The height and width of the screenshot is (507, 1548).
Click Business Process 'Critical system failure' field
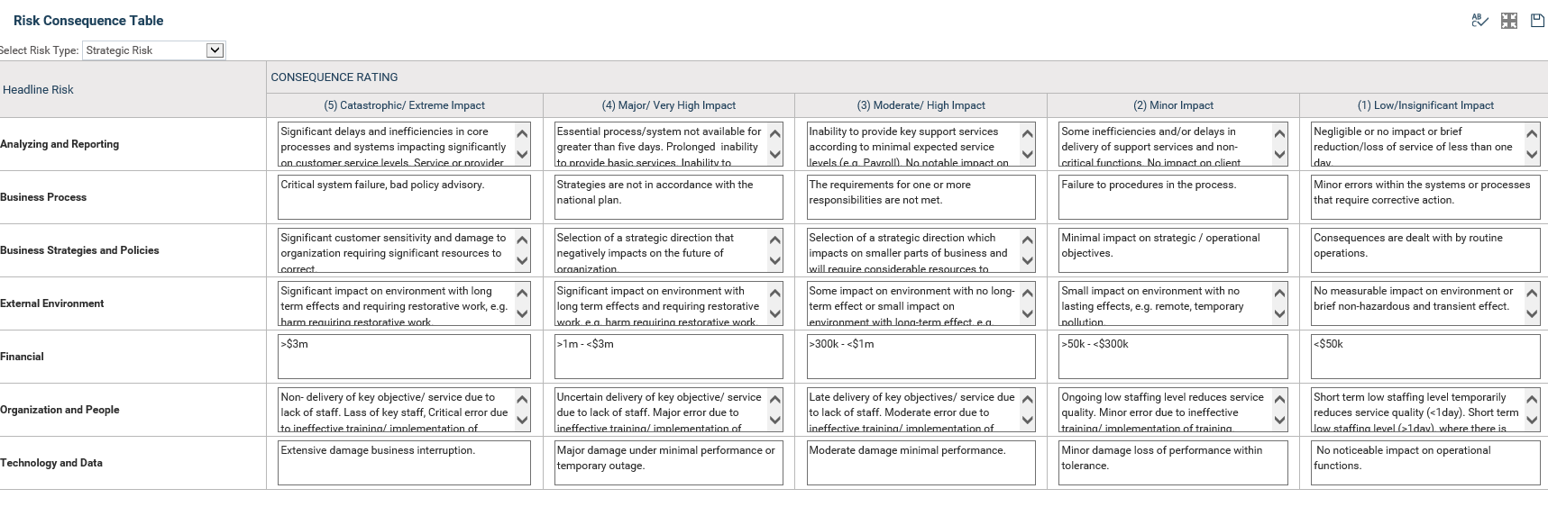pyautogui.click(x=403, y=197)
